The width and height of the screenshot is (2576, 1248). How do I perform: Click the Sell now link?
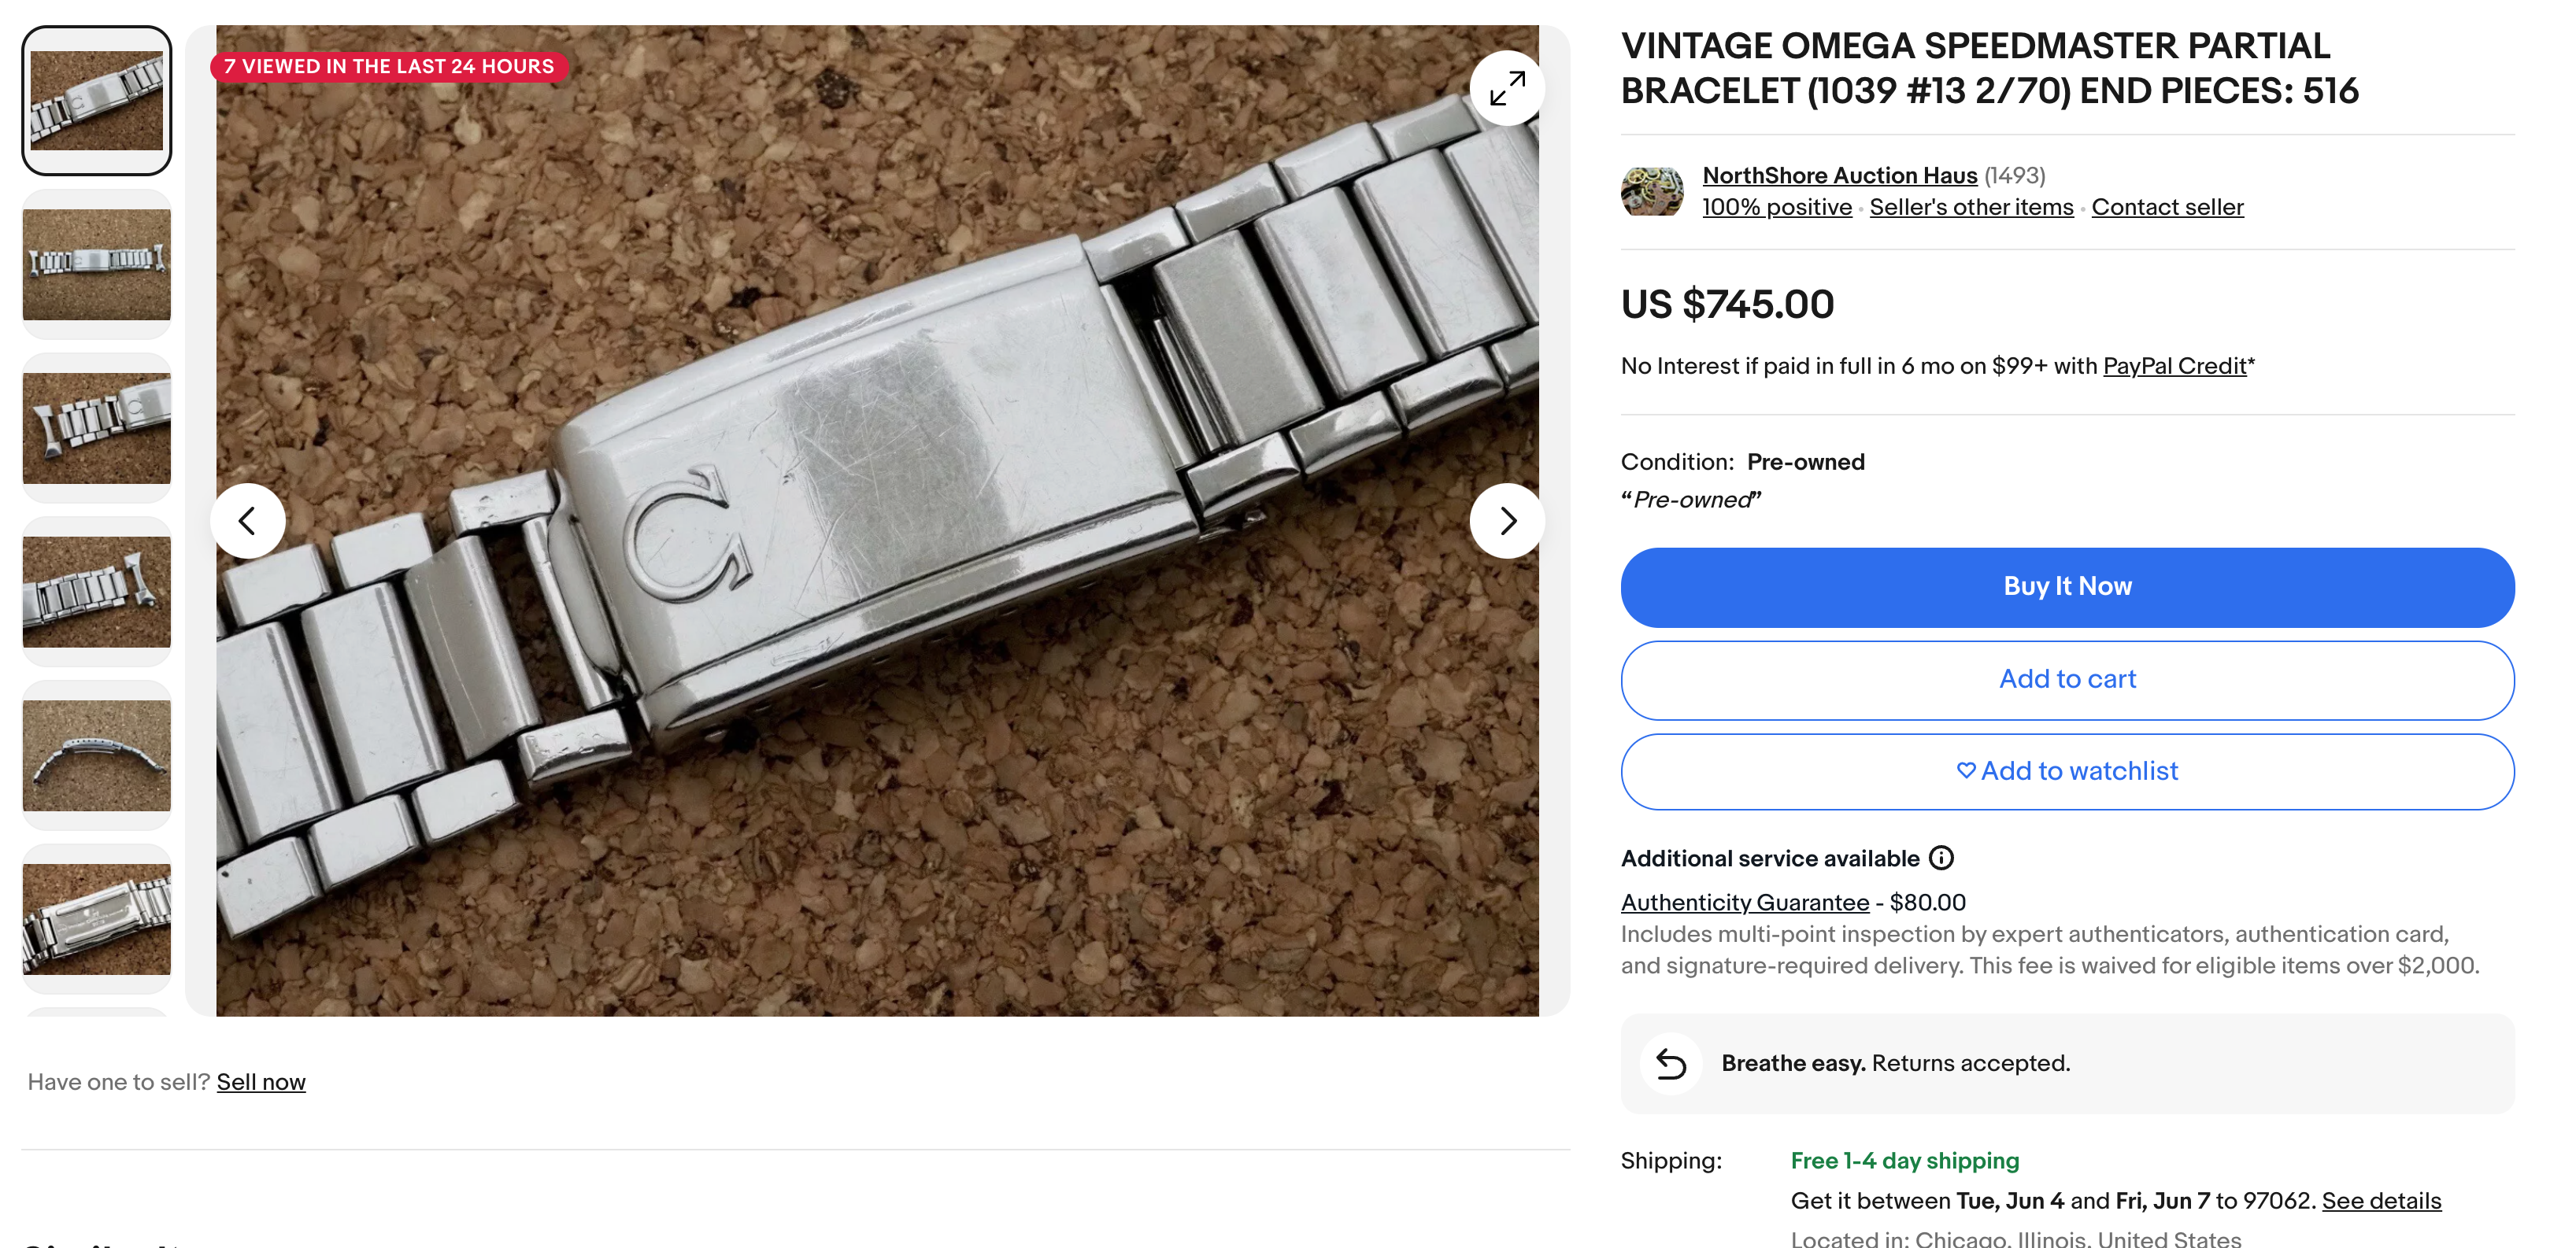(261, 1082)
